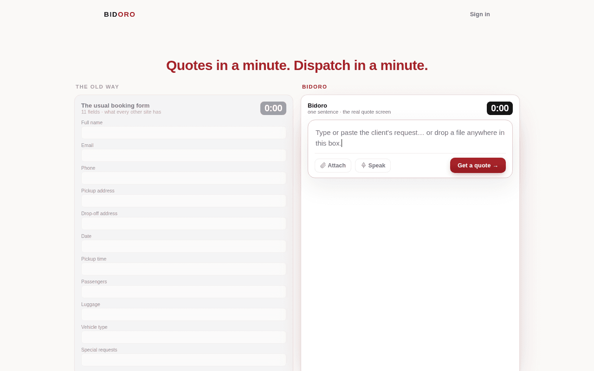
Task: Click the Special requests field
Action: pos(184,360)
